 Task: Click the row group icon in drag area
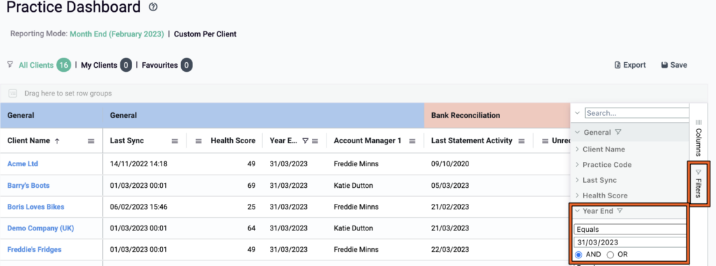click(x=13, y=94)
